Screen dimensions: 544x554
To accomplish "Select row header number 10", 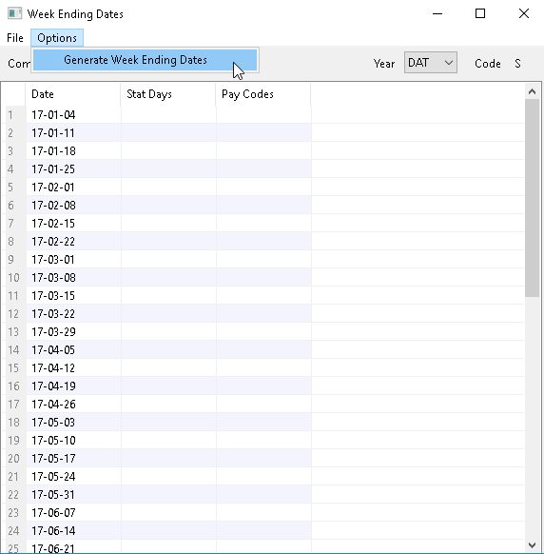I will click(13, 278).
